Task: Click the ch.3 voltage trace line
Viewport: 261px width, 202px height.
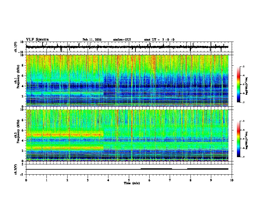Action: tap(127, 169)
